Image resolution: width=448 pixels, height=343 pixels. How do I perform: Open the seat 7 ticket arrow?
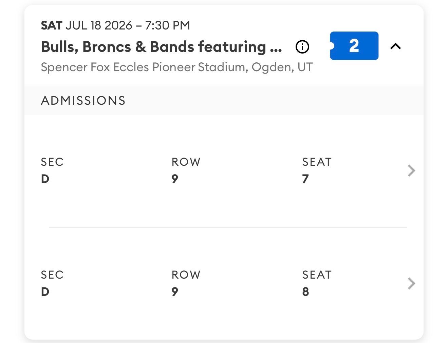(x=411, y=170)
